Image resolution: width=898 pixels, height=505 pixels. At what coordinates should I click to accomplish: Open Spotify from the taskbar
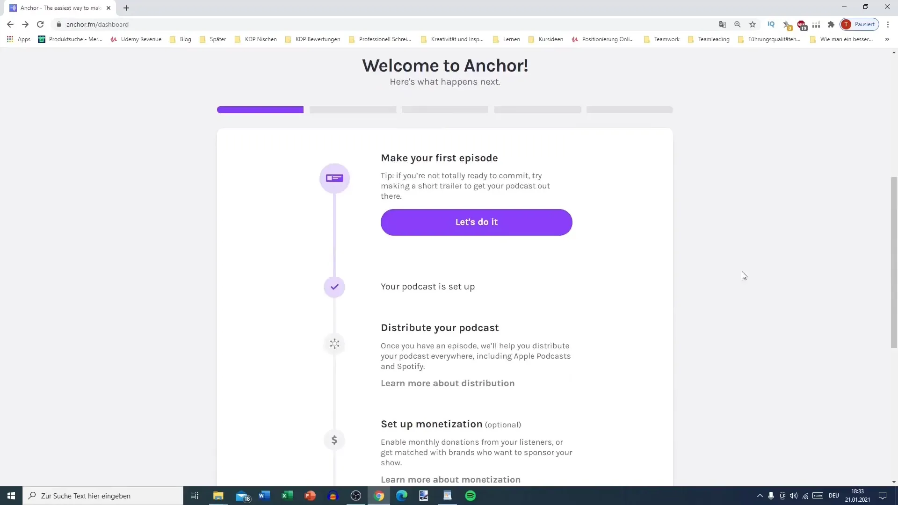point(471,496)
